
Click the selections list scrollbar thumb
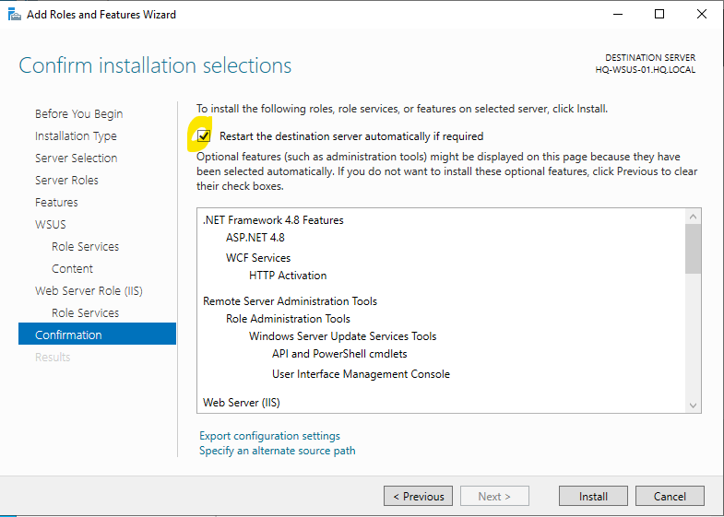694,248
